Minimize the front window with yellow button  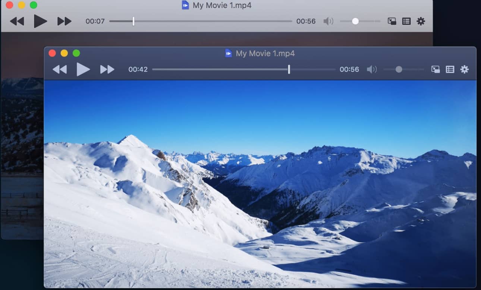tap(64, 53)
